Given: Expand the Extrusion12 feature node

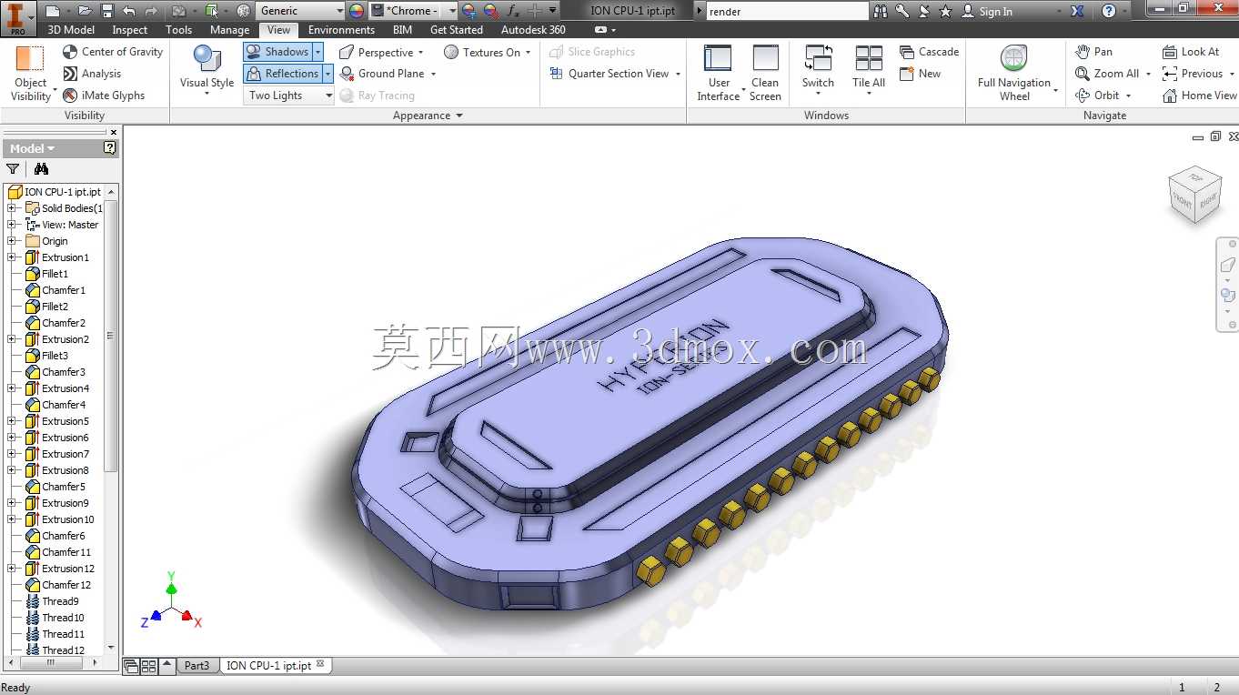Looking at the screenshot, I should (x=12, y=569).
